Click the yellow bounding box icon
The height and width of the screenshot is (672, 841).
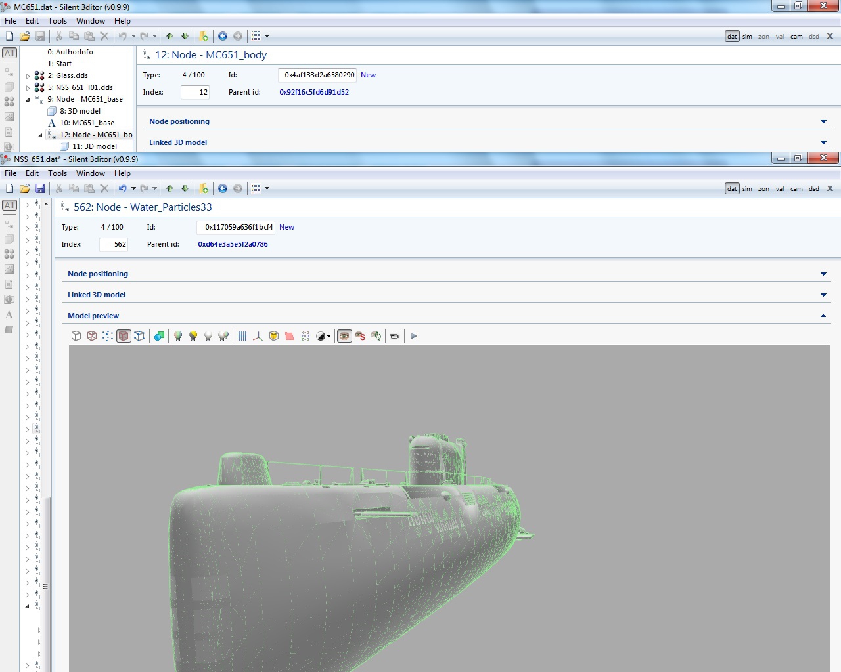point(273,336)
